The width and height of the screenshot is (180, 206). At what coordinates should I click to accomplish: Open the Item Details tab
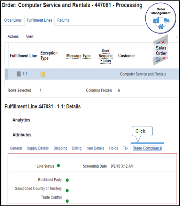(95, 148)
